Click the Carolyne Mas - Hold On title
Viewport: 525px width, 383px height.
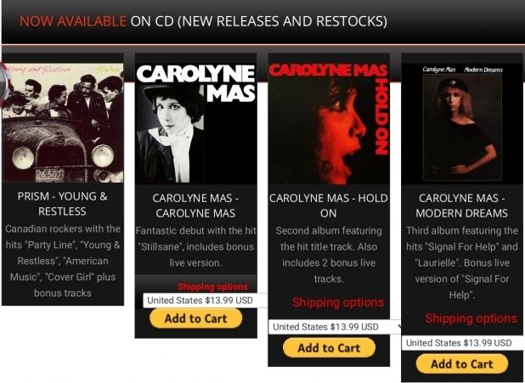pyautogui.click(x=329, y=206)
